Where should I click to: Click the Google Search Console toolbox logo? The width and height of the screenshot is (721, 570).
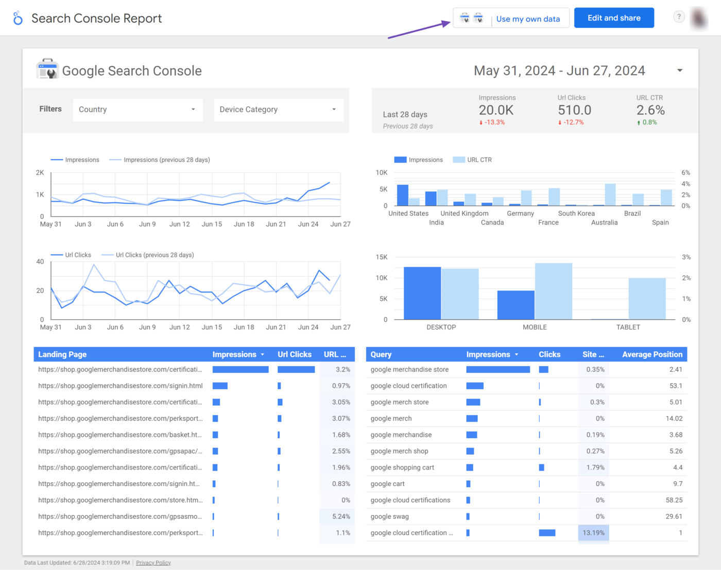click(47, 69)
